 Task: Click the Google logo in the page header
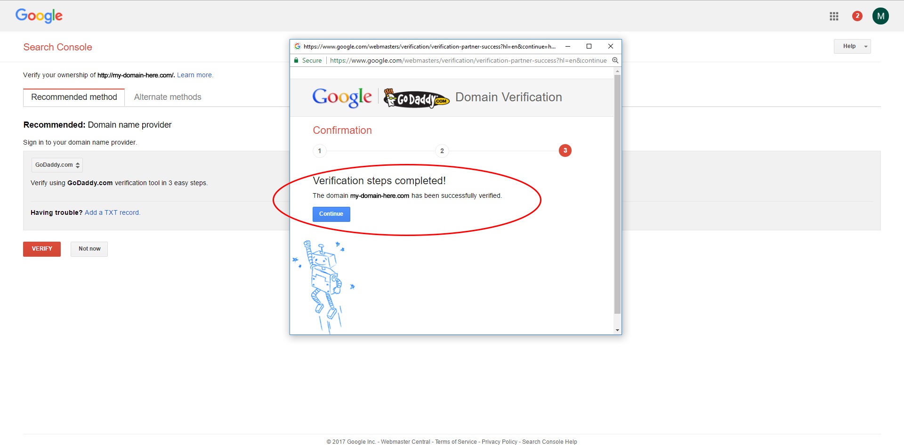tap(39, 16)
